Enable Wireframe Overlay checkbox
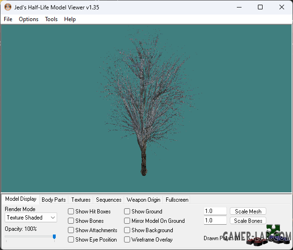293x250 pixels. pyautogui.click(x=127, y=240)
